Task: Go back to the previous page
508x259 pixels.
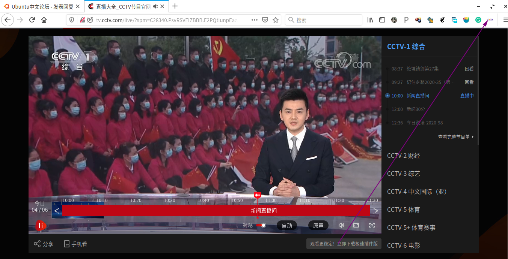Action: point(8,20)
